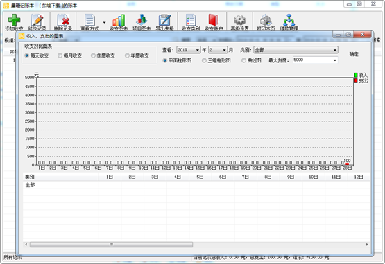Expand the 查看方式 dropdown arrow
Screen dimensions: 385x264
(104, 22)
